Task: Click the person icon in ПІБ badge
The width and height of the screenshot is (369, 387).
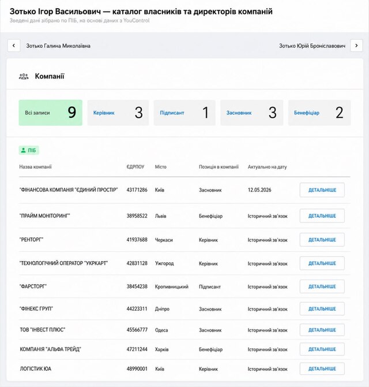Action: coord(24,150)
